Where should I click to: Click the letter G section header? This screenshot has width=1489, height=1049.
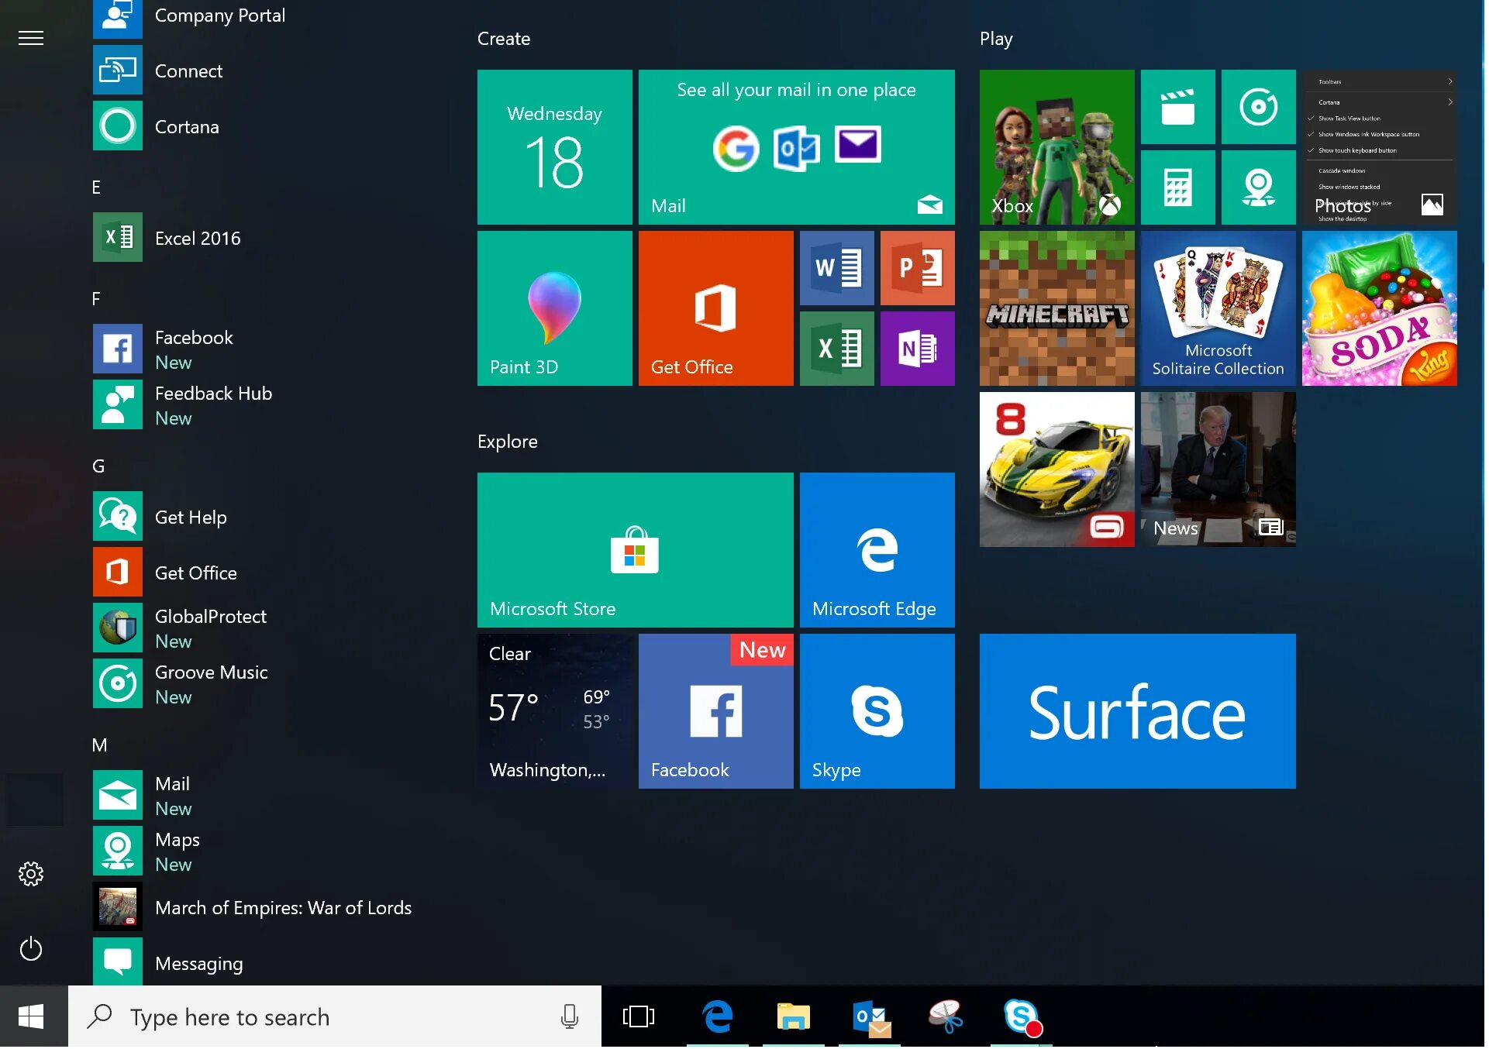98,466
